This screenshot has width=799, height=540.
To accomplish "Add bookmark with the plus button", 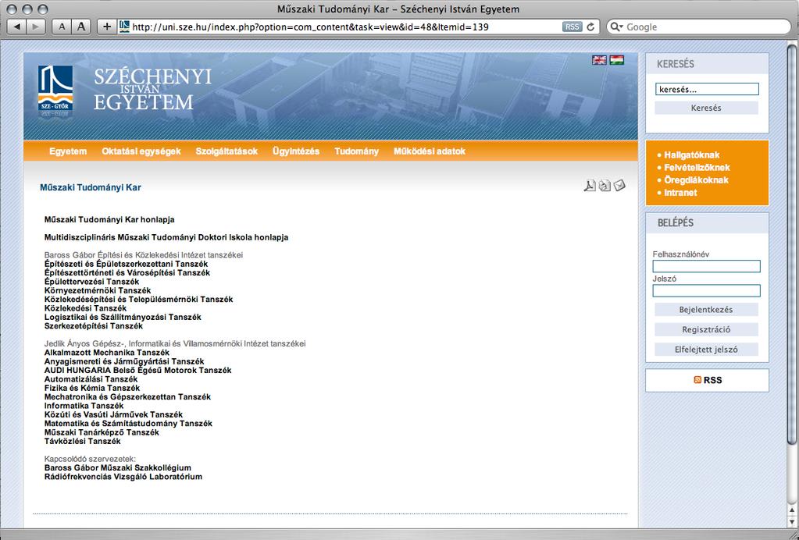I will pyautogui.click(x=106, y=27).
